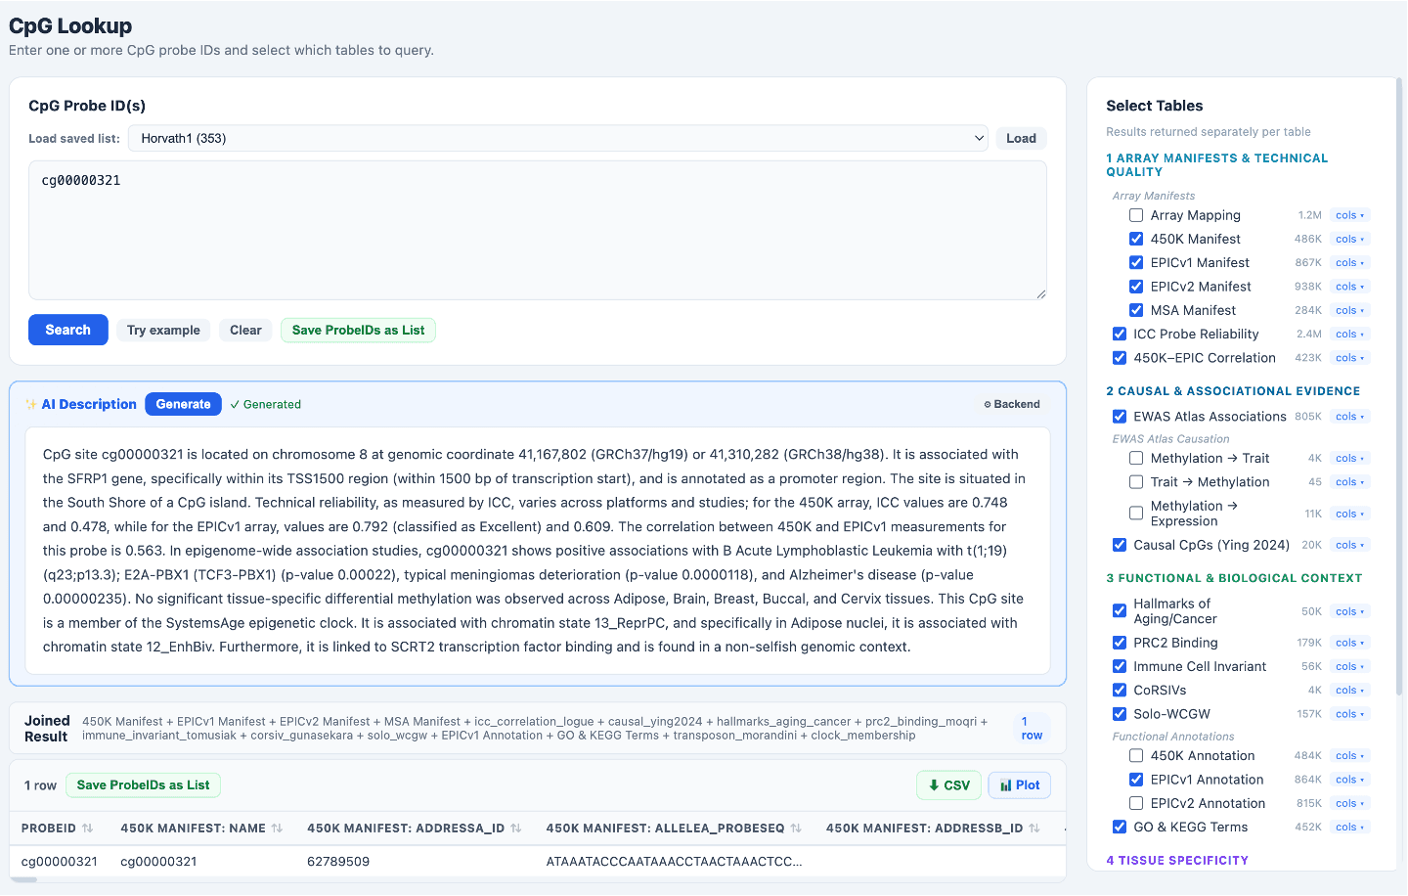
Task: Toggle 450K–EPIC Correlation checkbox
Action: pos(1120,358)
